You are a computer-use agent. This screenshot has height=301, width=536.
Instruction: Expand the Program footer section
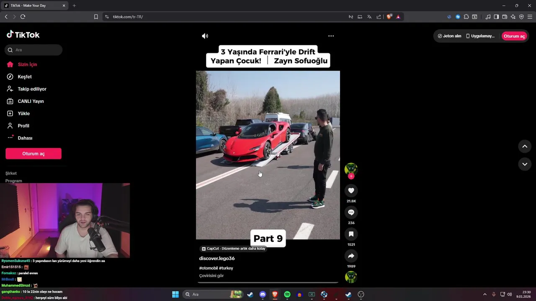[x=14, y=181]
